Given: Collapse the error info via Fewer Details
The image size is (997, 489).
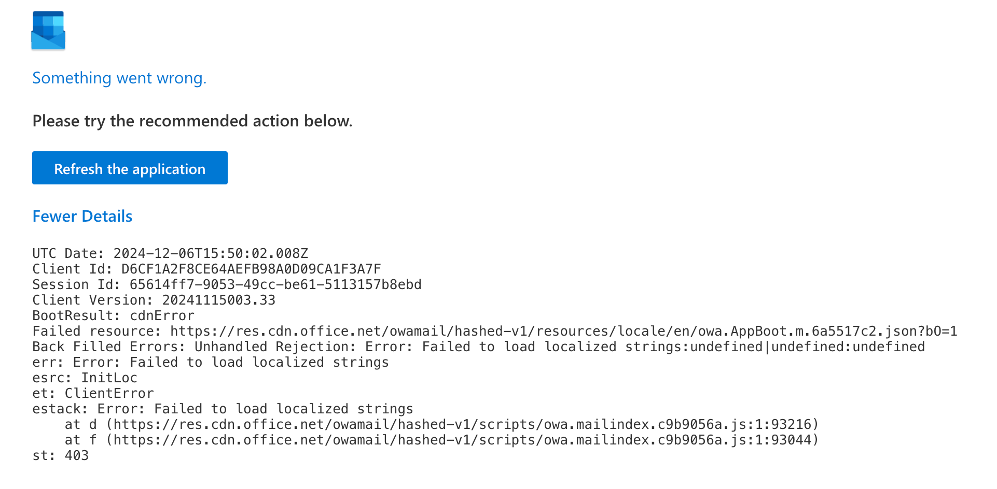Looking at the screenshot, I should 82,217.
